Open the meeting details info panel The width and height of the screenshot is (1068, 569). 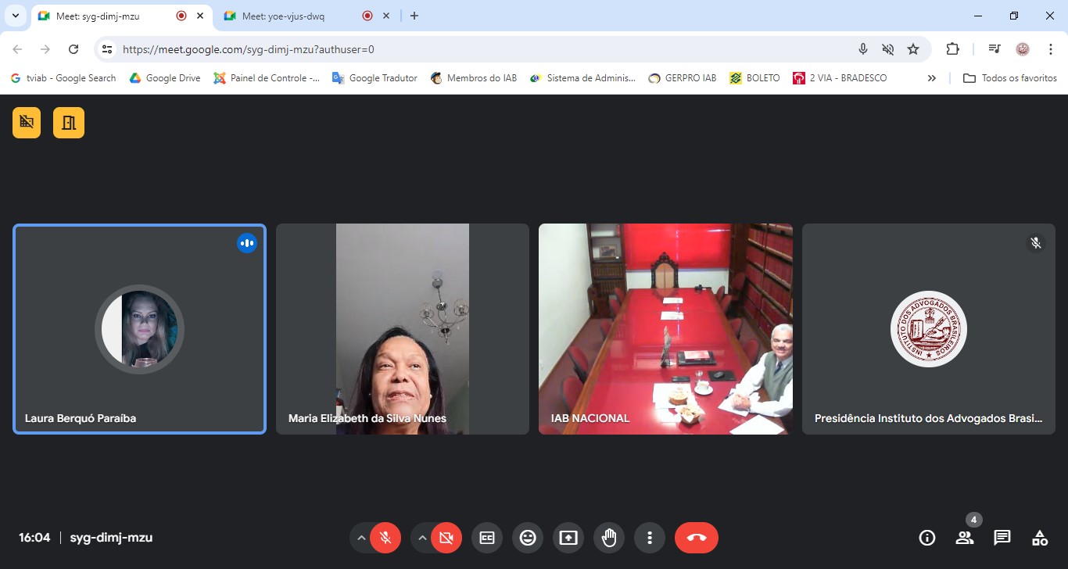pos(927,538)
